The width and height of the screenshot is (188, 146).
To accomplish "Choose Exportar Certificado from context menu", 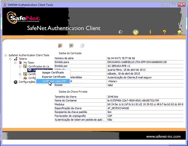I will (x=54, y=77).
